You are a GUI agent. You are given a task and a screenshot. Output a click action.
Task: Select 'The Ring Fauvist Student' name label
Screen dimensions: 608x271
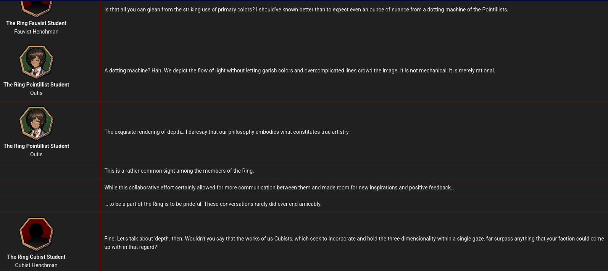point(36,23)
